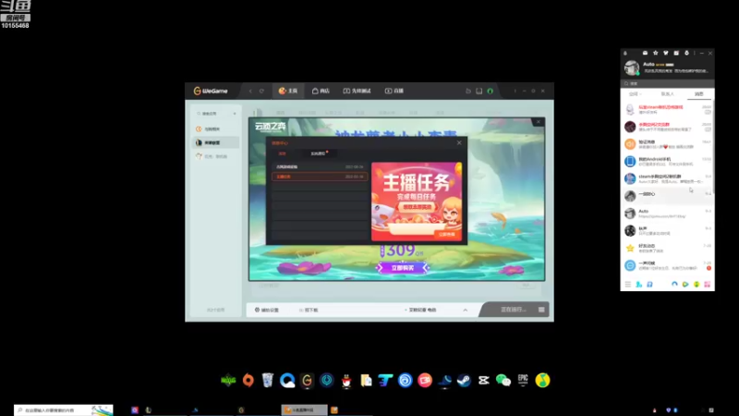739x416 pixels.
Task: Launch the WeGame icon in the dock
Action: [307, 380]
